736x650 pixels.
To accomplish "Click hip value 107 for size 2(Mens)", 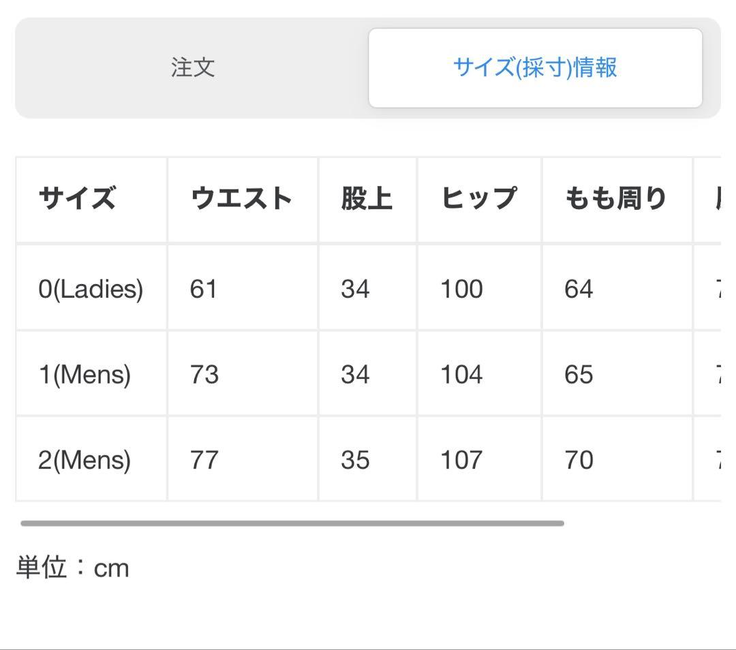I will [461, 460].
